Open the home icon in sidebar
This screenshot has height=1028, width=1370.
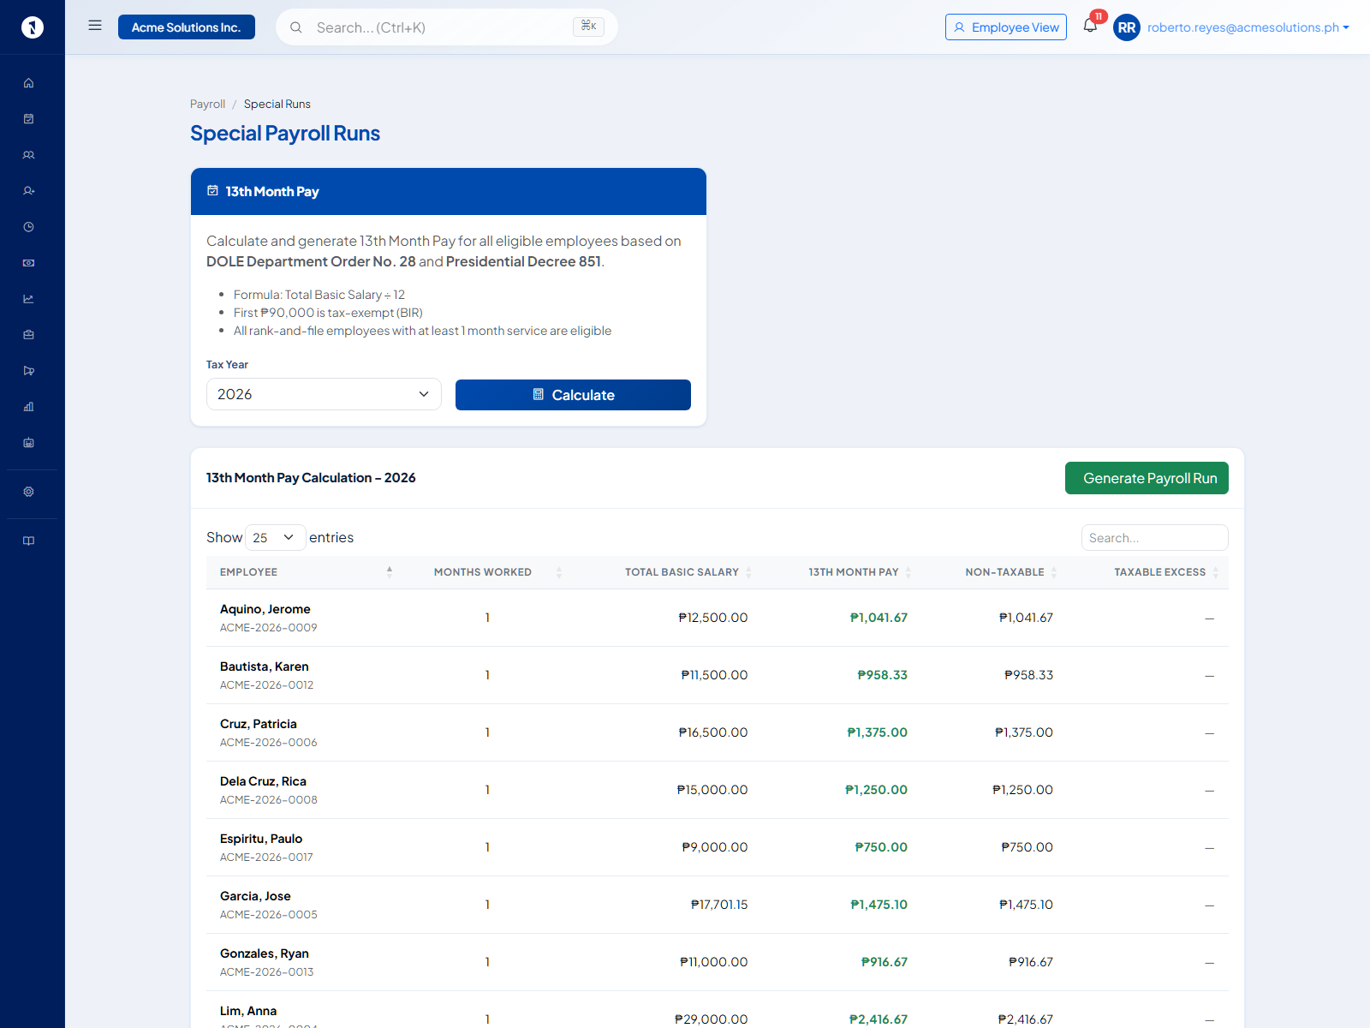[28, 83]
